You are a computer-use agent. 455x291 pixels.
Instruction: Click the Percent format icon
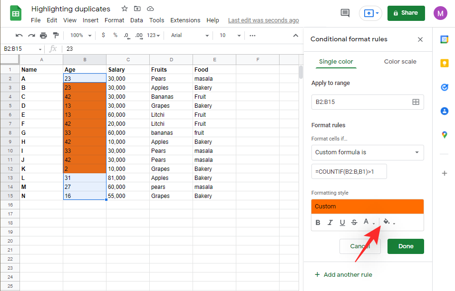pos(114,35)
